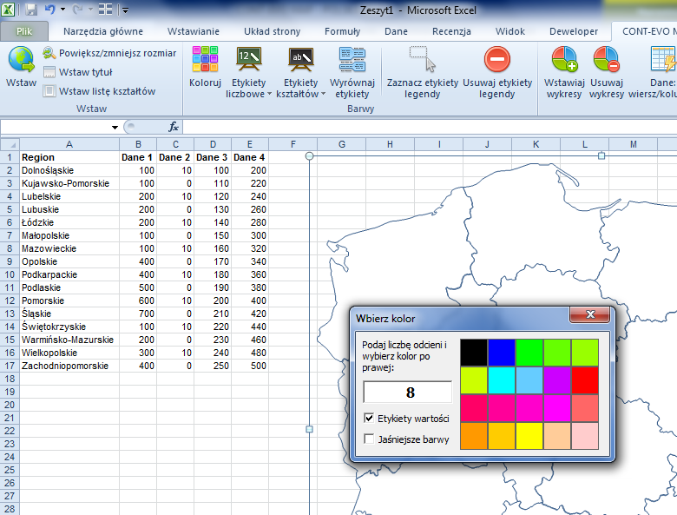Expand Etykiety liczbowe dropdown arrow
Image resolution: width=677 pixels, height=515 pixels.
tap(269, 94)
